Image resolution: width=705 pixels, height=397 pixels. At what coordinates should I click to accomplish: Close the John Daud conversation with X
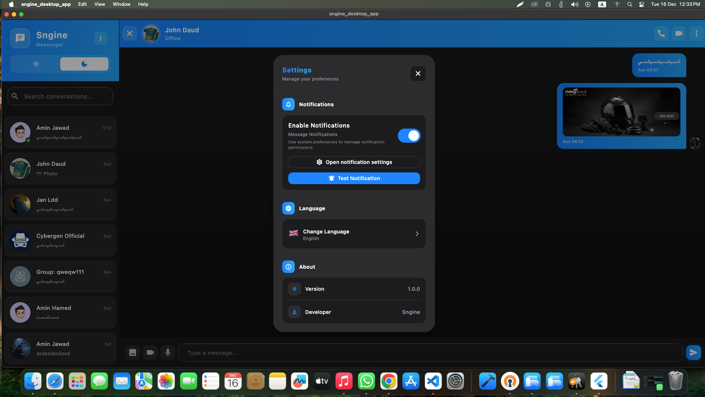click(x=129, y=33)
